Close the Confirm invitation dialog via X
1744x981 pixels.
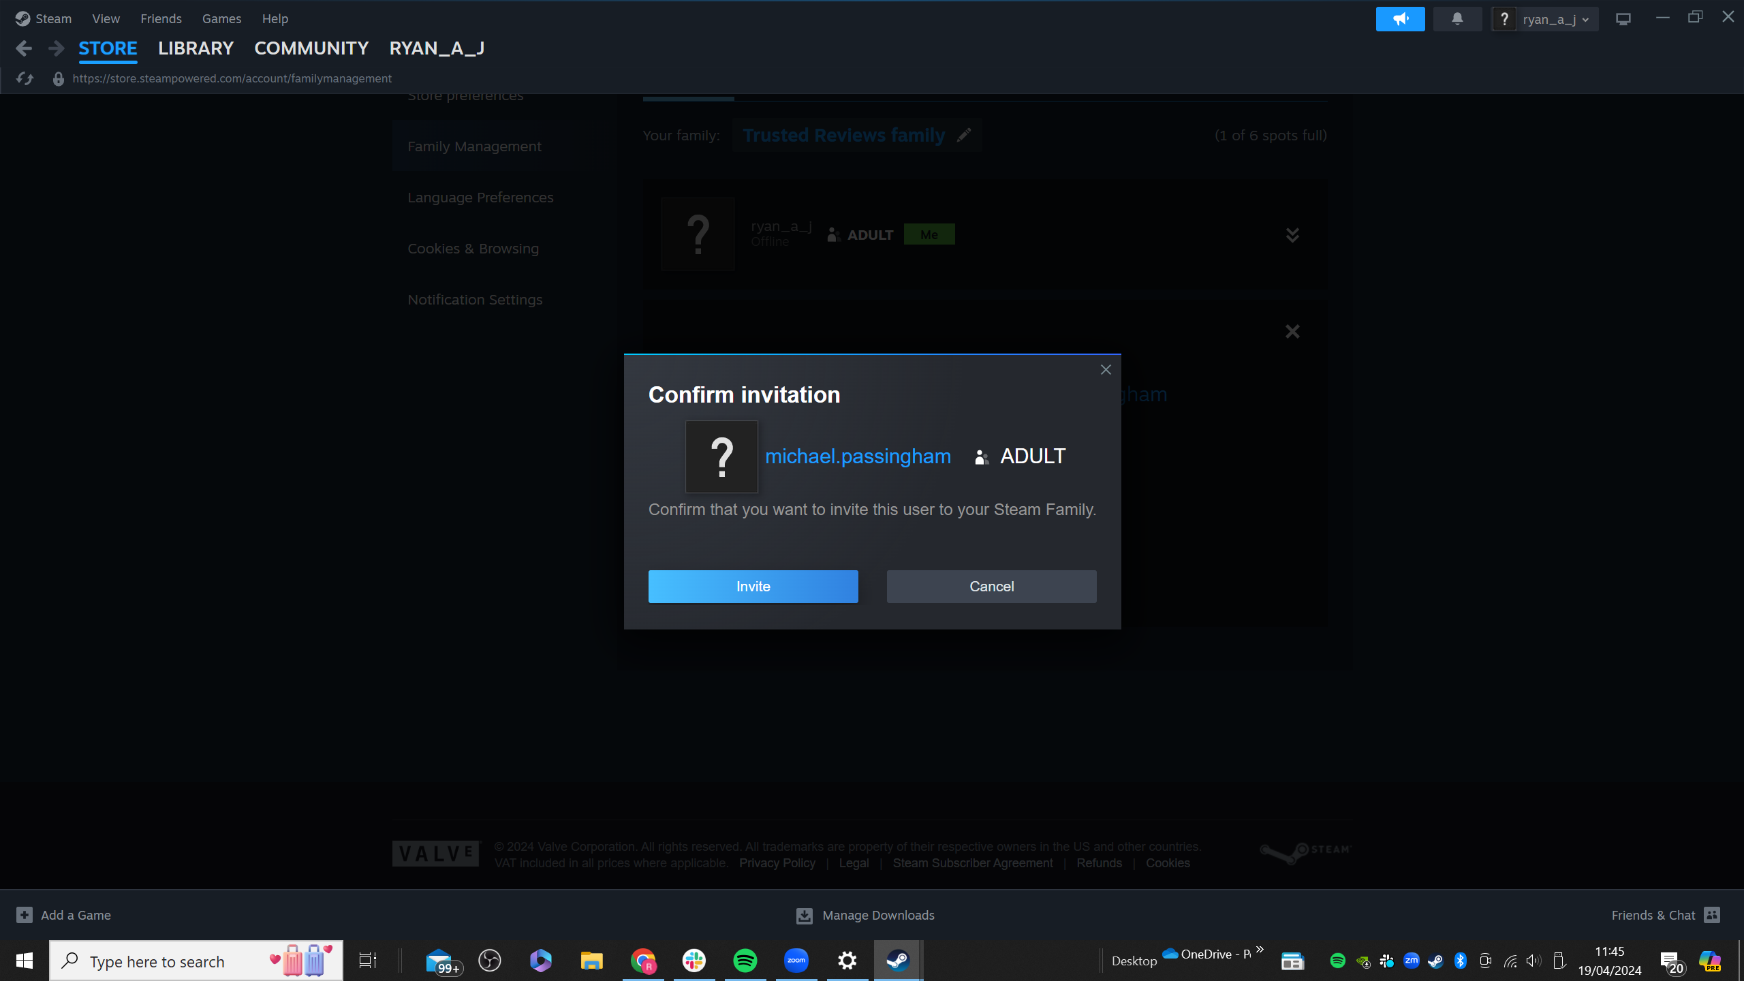[x=1106, y=369]
